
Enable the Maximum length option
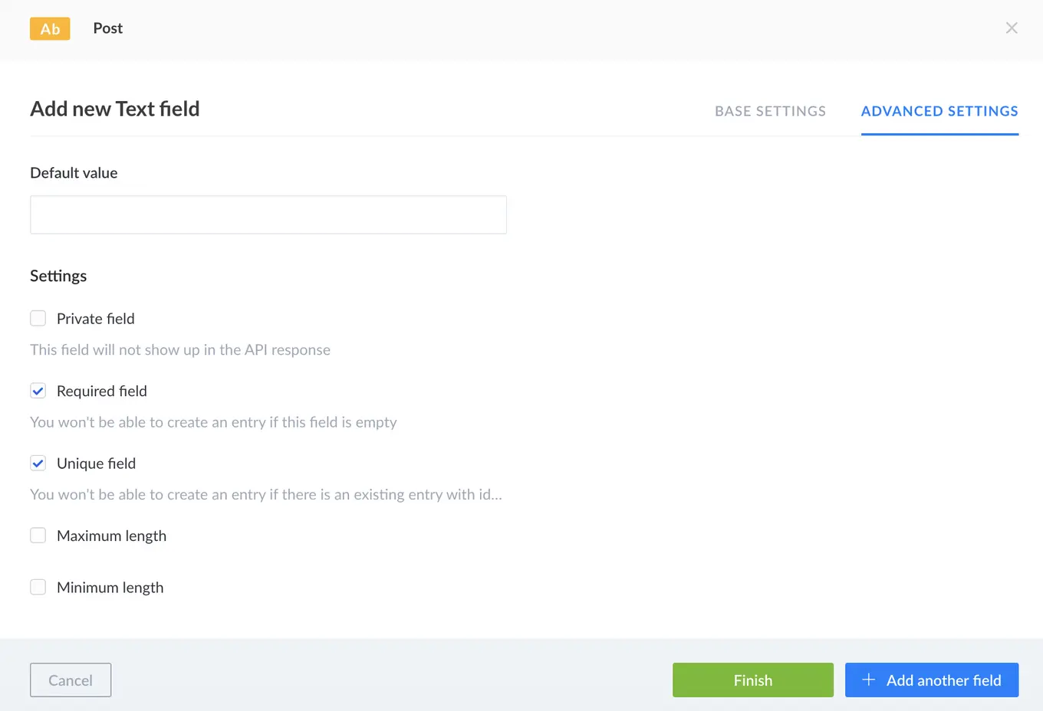pyautogui.click(x=38, y=535)
